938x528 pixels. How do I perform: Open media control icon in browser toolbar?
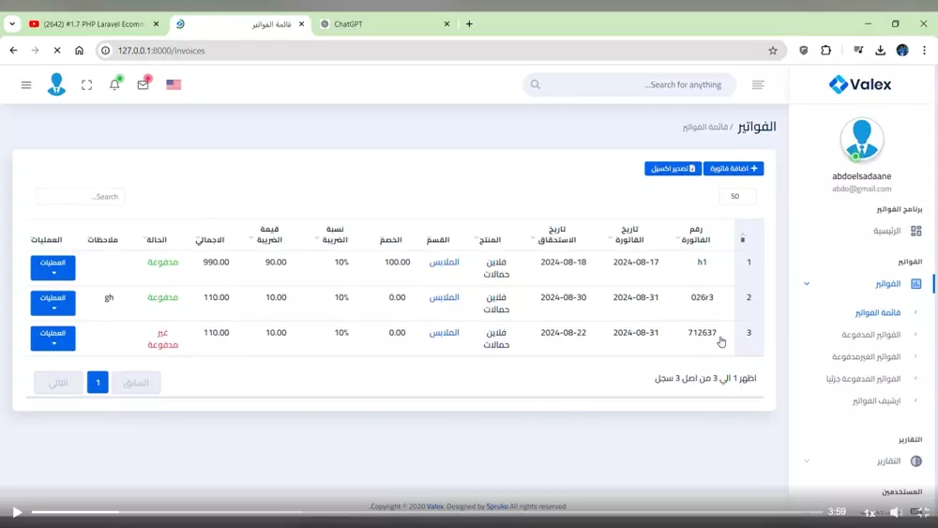858,51
